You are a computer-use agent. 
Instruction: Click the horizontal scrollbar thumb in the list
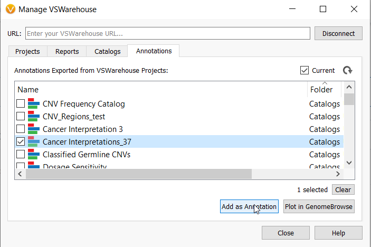pos(139,174)
